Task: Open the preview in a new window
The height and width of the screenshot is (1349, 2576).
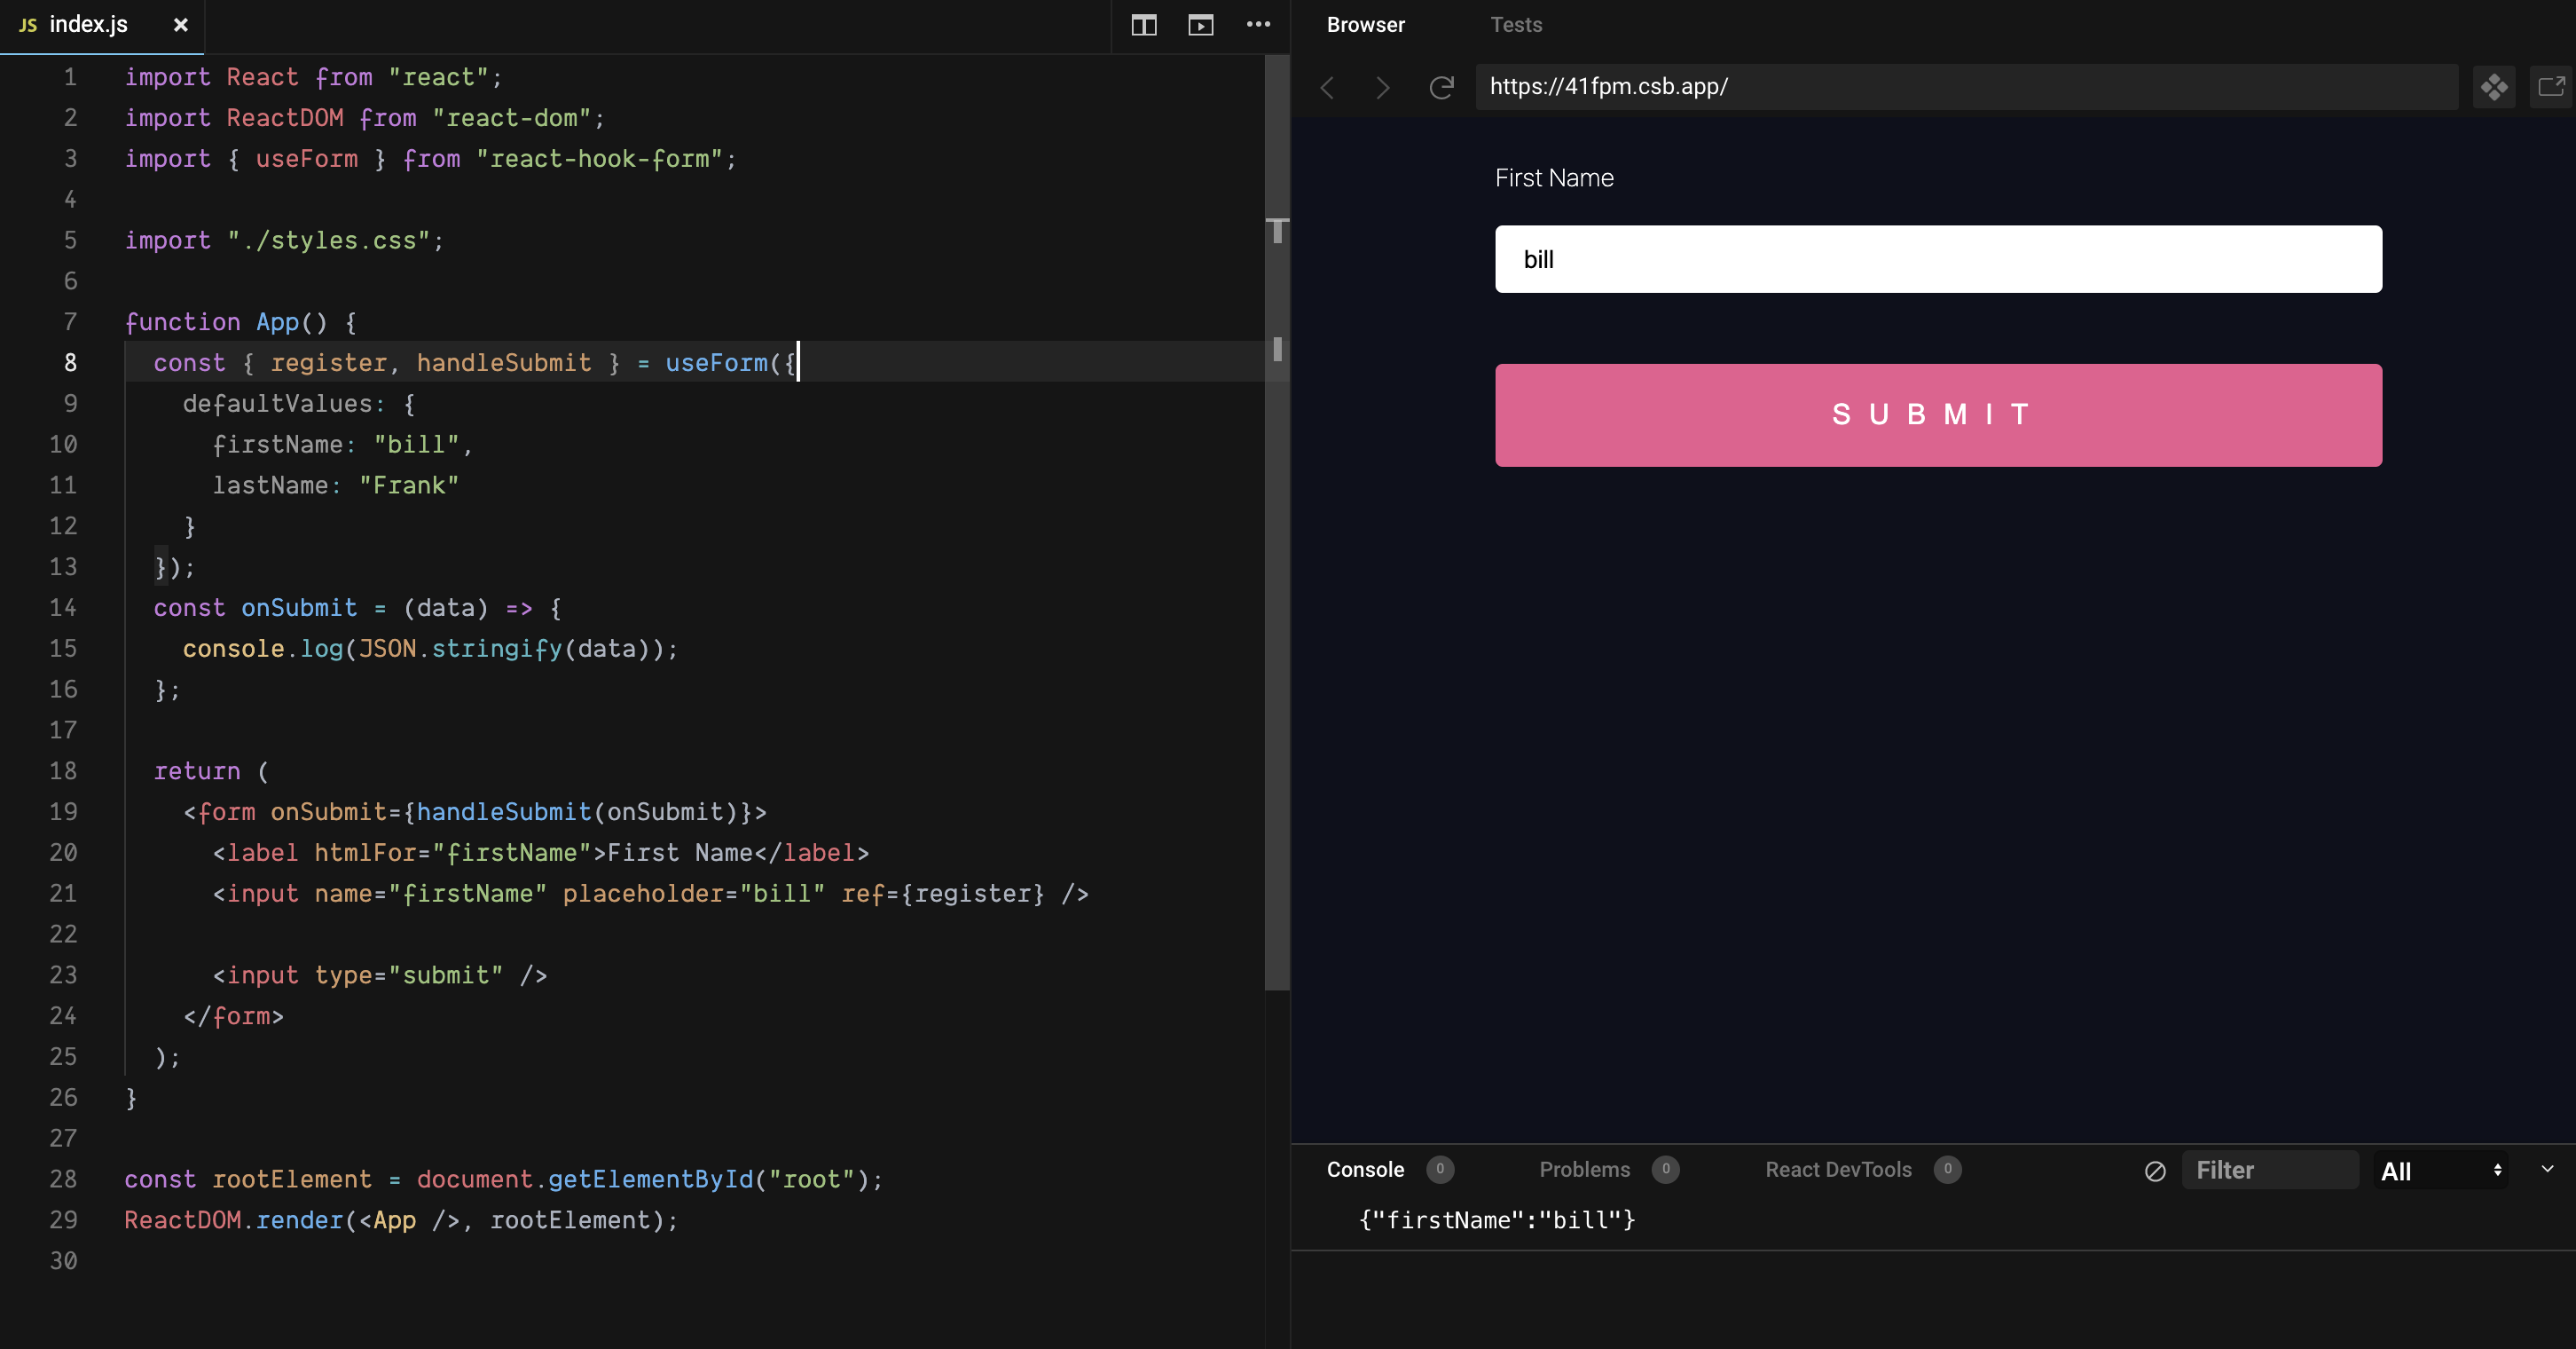Action: 2549,87
